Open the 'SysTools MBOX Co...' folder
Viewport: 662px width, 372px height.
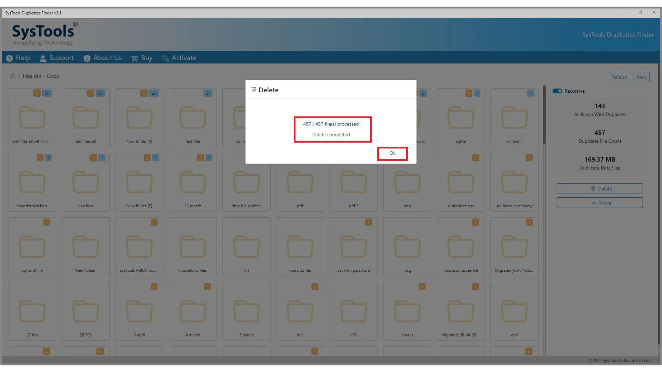[x=139, y=247]
